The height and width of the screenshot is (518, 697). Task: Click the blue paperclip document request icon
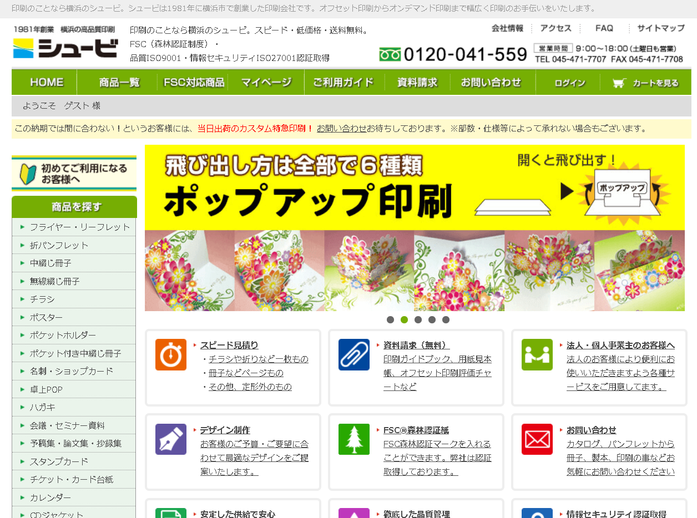coord(354,354)
